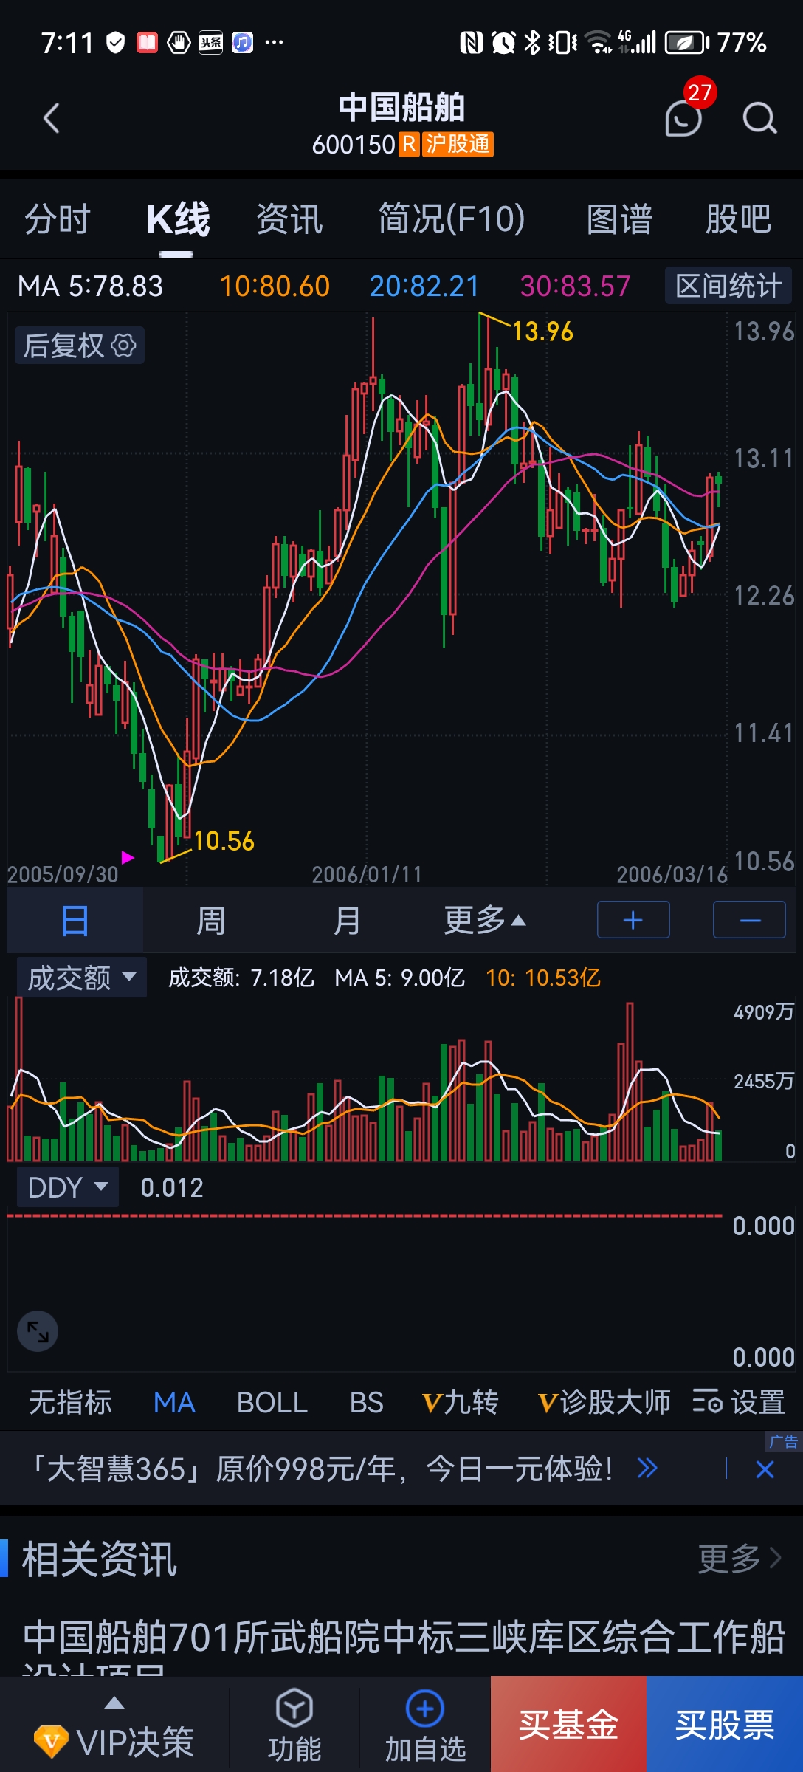803x1772 pixels.
Task: Tap battery status icon
Action: [687, 42]
